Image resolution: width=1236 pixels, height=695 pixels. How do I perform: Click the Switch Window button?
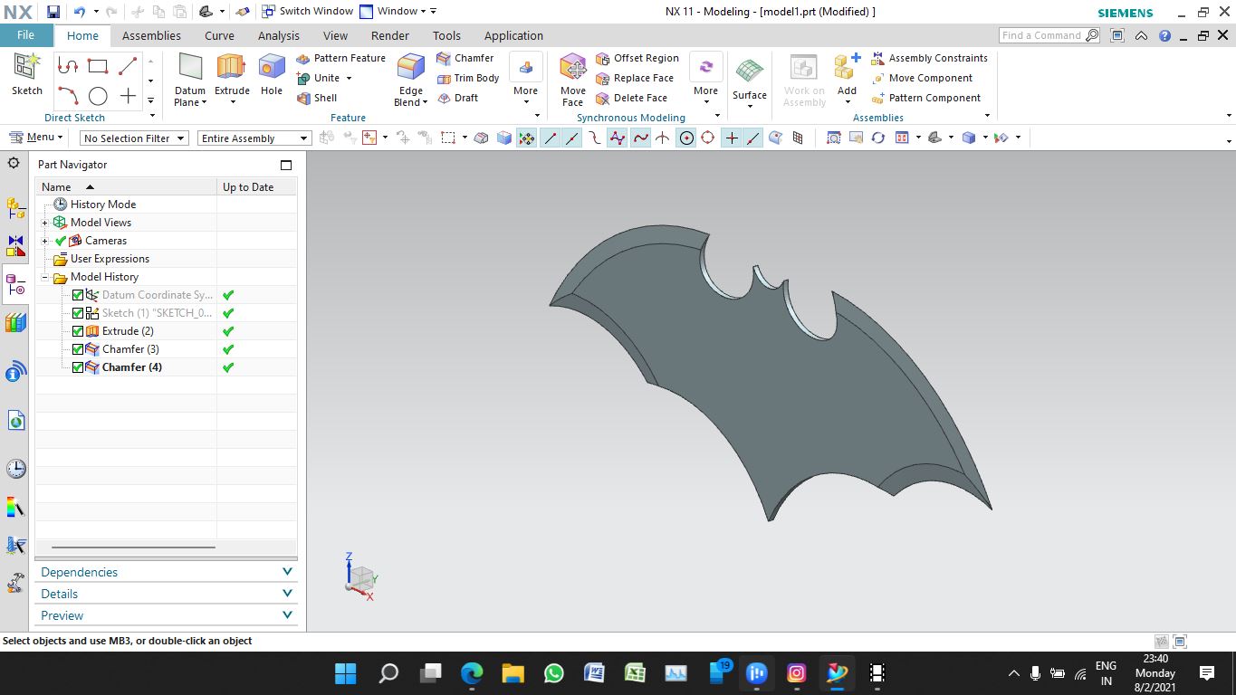click(306, 11)
